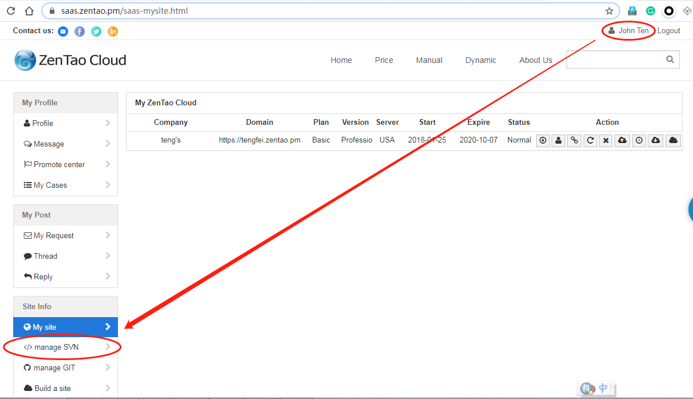Open Reply in the sidebar
Viewport: 693px width, 399px height.
65,276
